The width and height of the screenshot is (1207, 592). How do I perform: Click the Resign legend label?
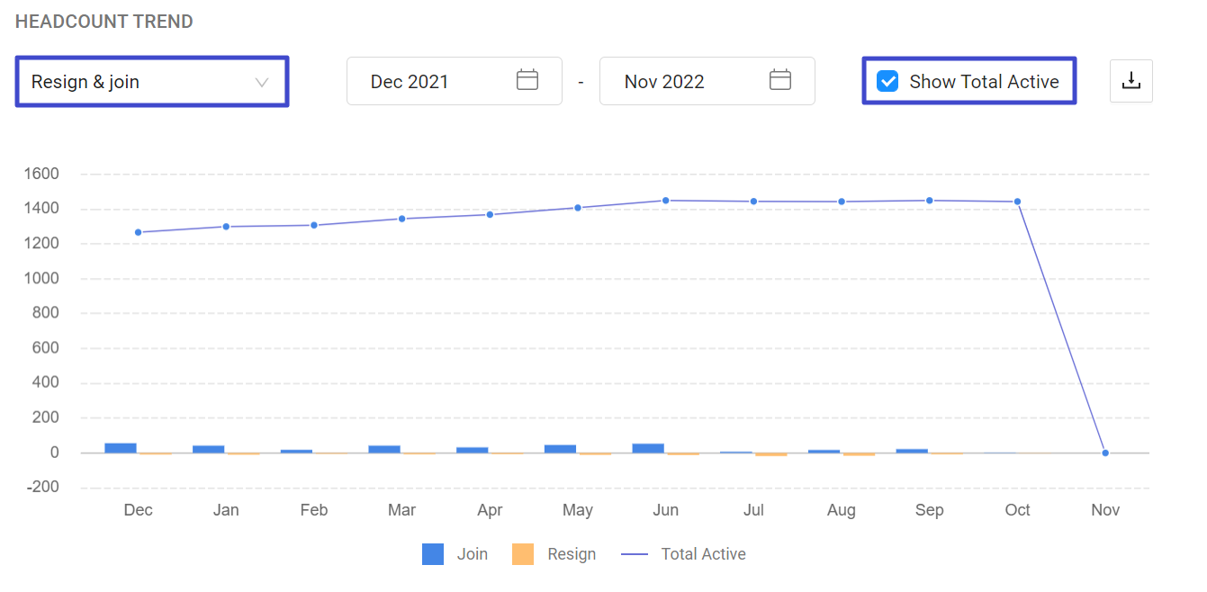572,554
